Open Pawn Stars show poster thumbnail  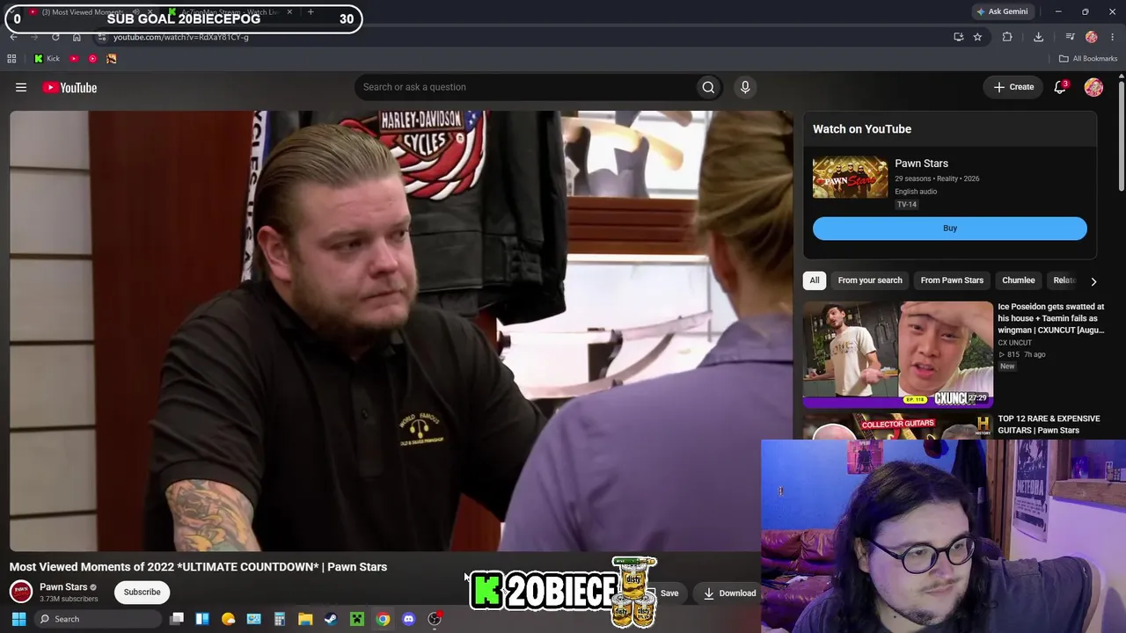coord(850,178)
